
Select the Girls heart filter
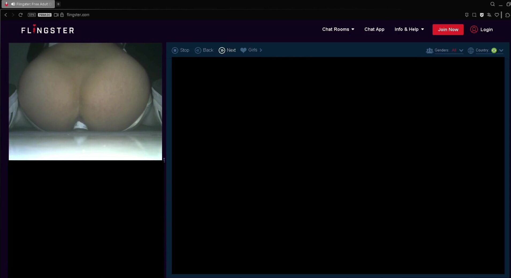tap(251, 50)
